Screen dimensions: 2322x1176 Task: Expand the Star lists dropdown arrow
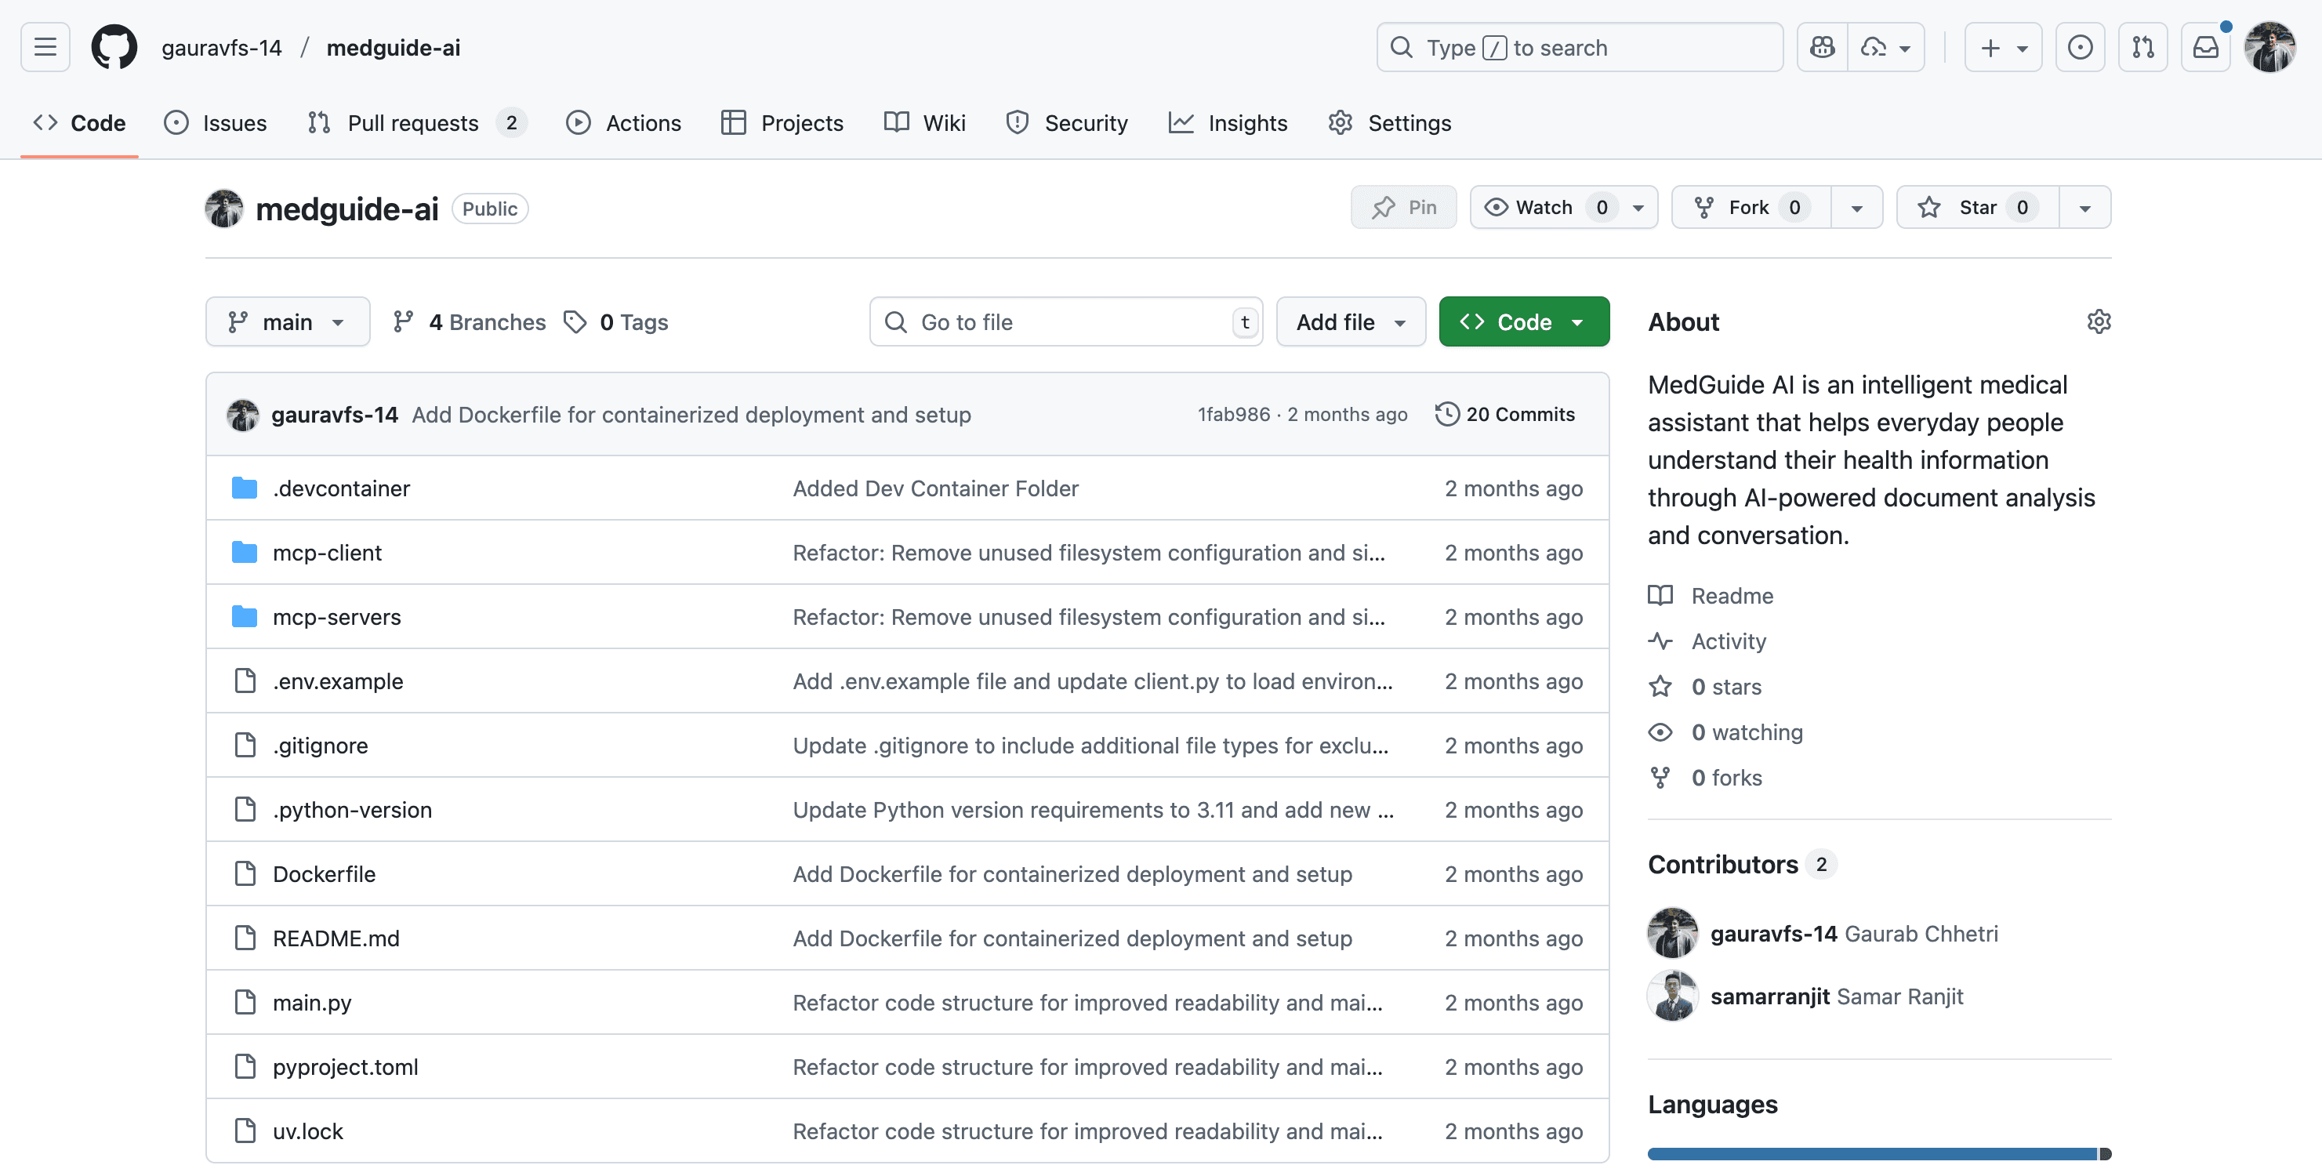[2085, 207]
